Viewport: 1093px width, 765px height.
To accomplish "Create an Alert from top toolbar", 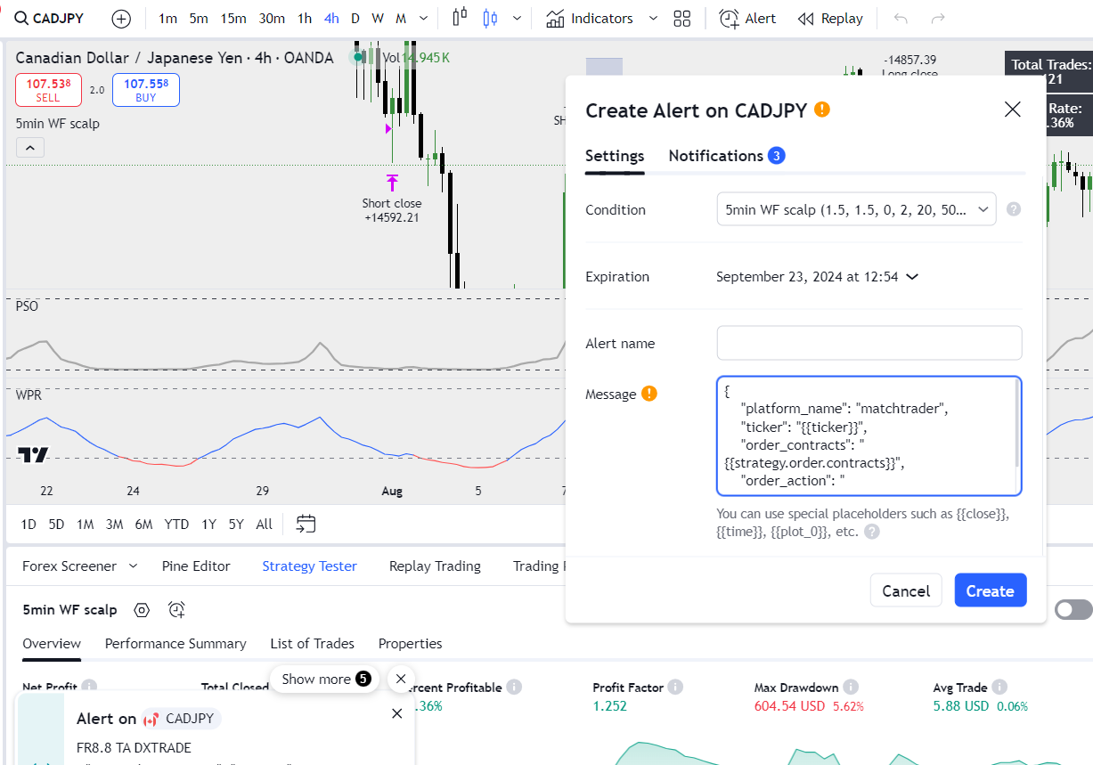I will pyautogui.click(x=748, y=18).
